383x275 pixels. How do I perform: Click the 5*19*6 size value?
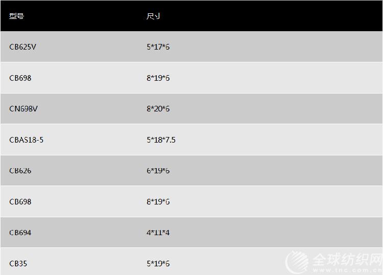point(158,264)
